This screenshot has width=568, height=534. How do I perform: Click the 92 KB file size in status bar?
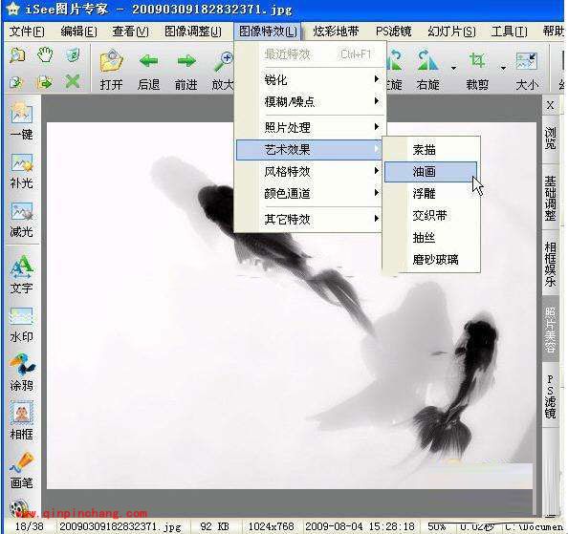[x=214, y=526]
